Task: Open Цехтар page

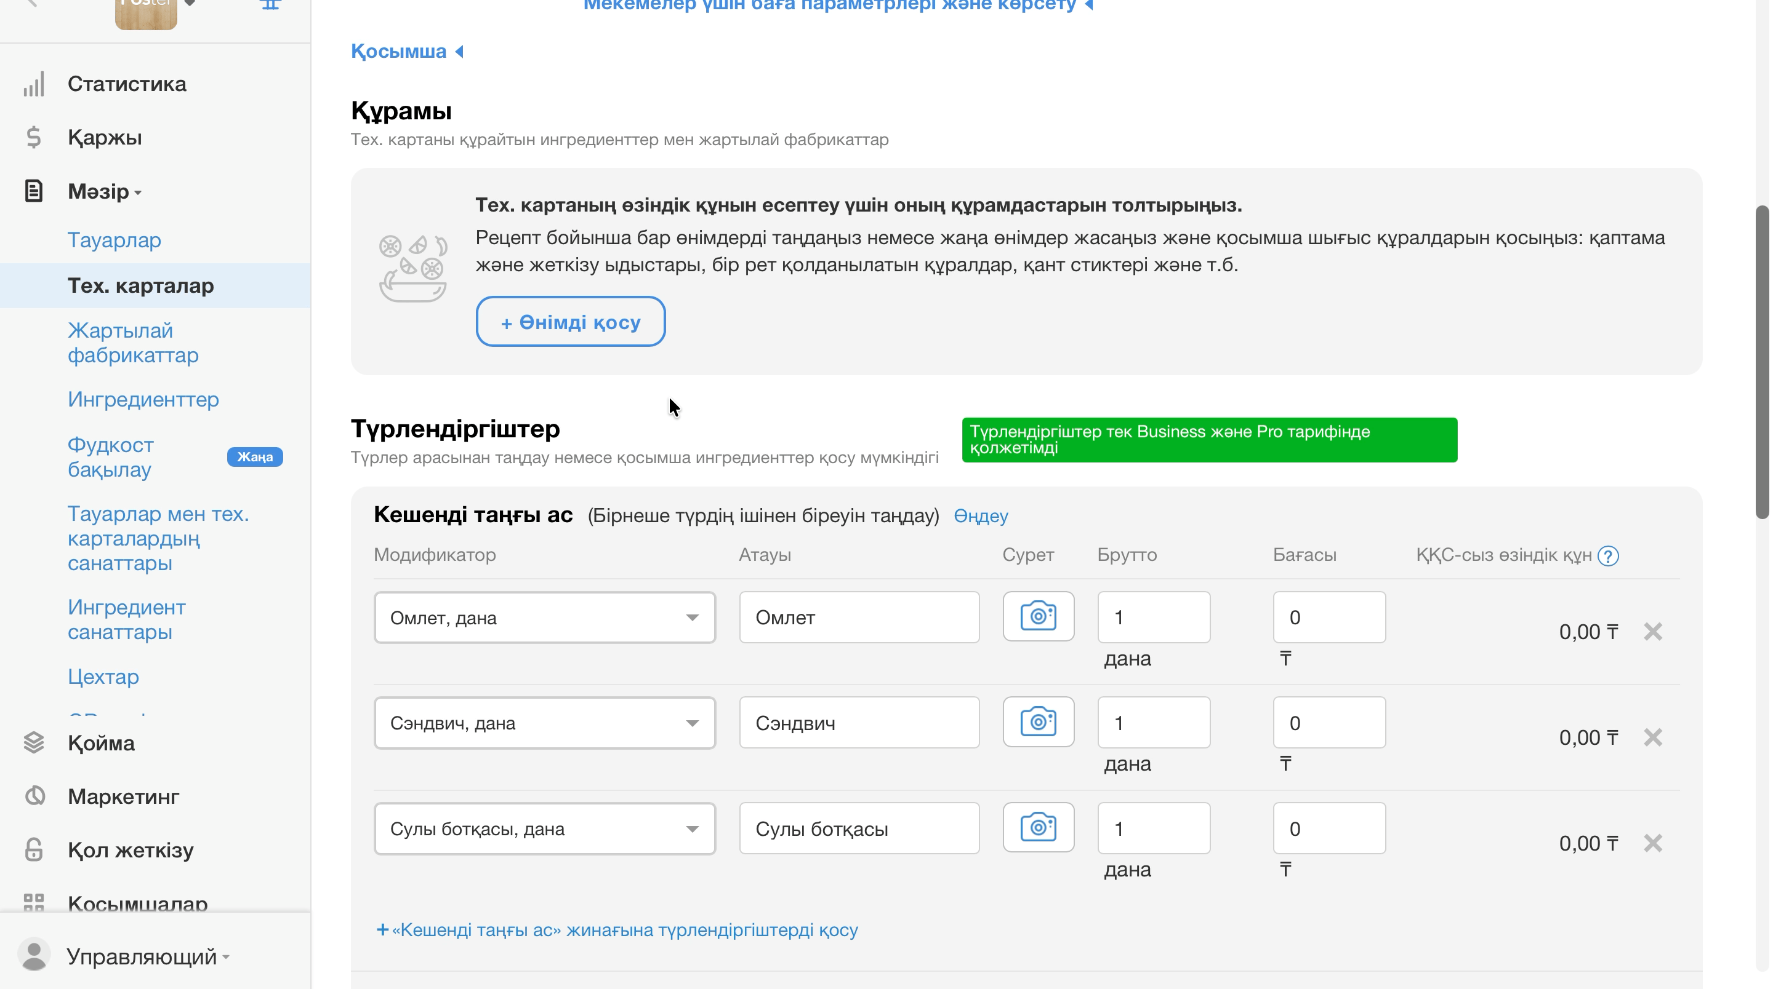Action: [103, 677]
